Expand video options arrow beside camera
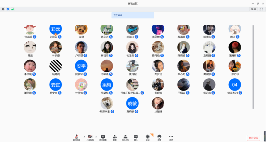Viewport: 266px width, 142px height. (x=96, y=137)
